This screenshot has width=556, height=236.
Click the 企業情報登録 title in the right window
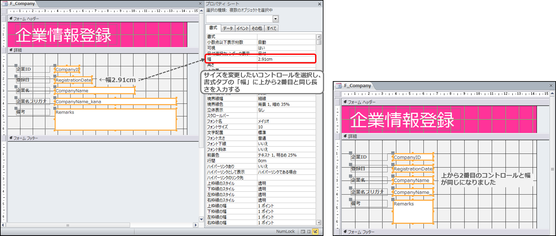pyautogui.click(x=402, y=120)
